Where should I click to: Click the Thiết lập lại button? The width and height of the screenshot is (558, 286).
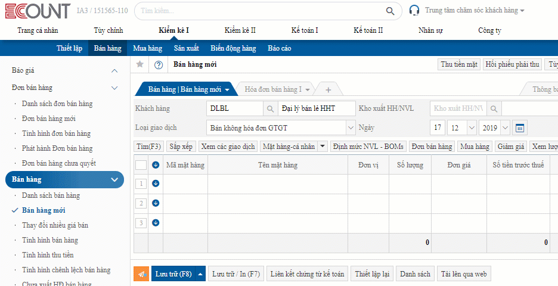coord(371,274)
